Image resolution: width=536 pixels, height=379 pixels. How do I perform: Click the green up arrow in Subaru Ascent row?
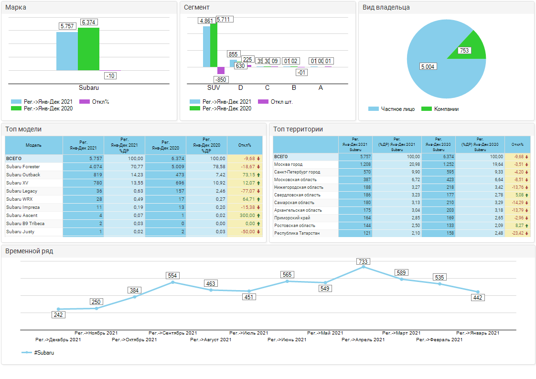point(258,216)
